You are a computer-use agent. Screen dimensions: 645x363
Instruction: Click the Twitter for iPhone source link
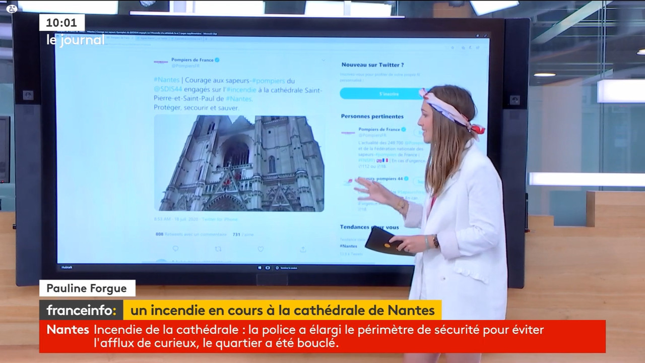pyautogui.click(x=220, y=219)
